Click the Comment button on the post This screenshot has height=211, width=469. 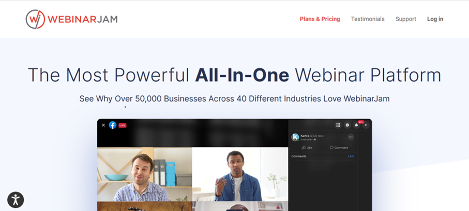pos(339,148)
